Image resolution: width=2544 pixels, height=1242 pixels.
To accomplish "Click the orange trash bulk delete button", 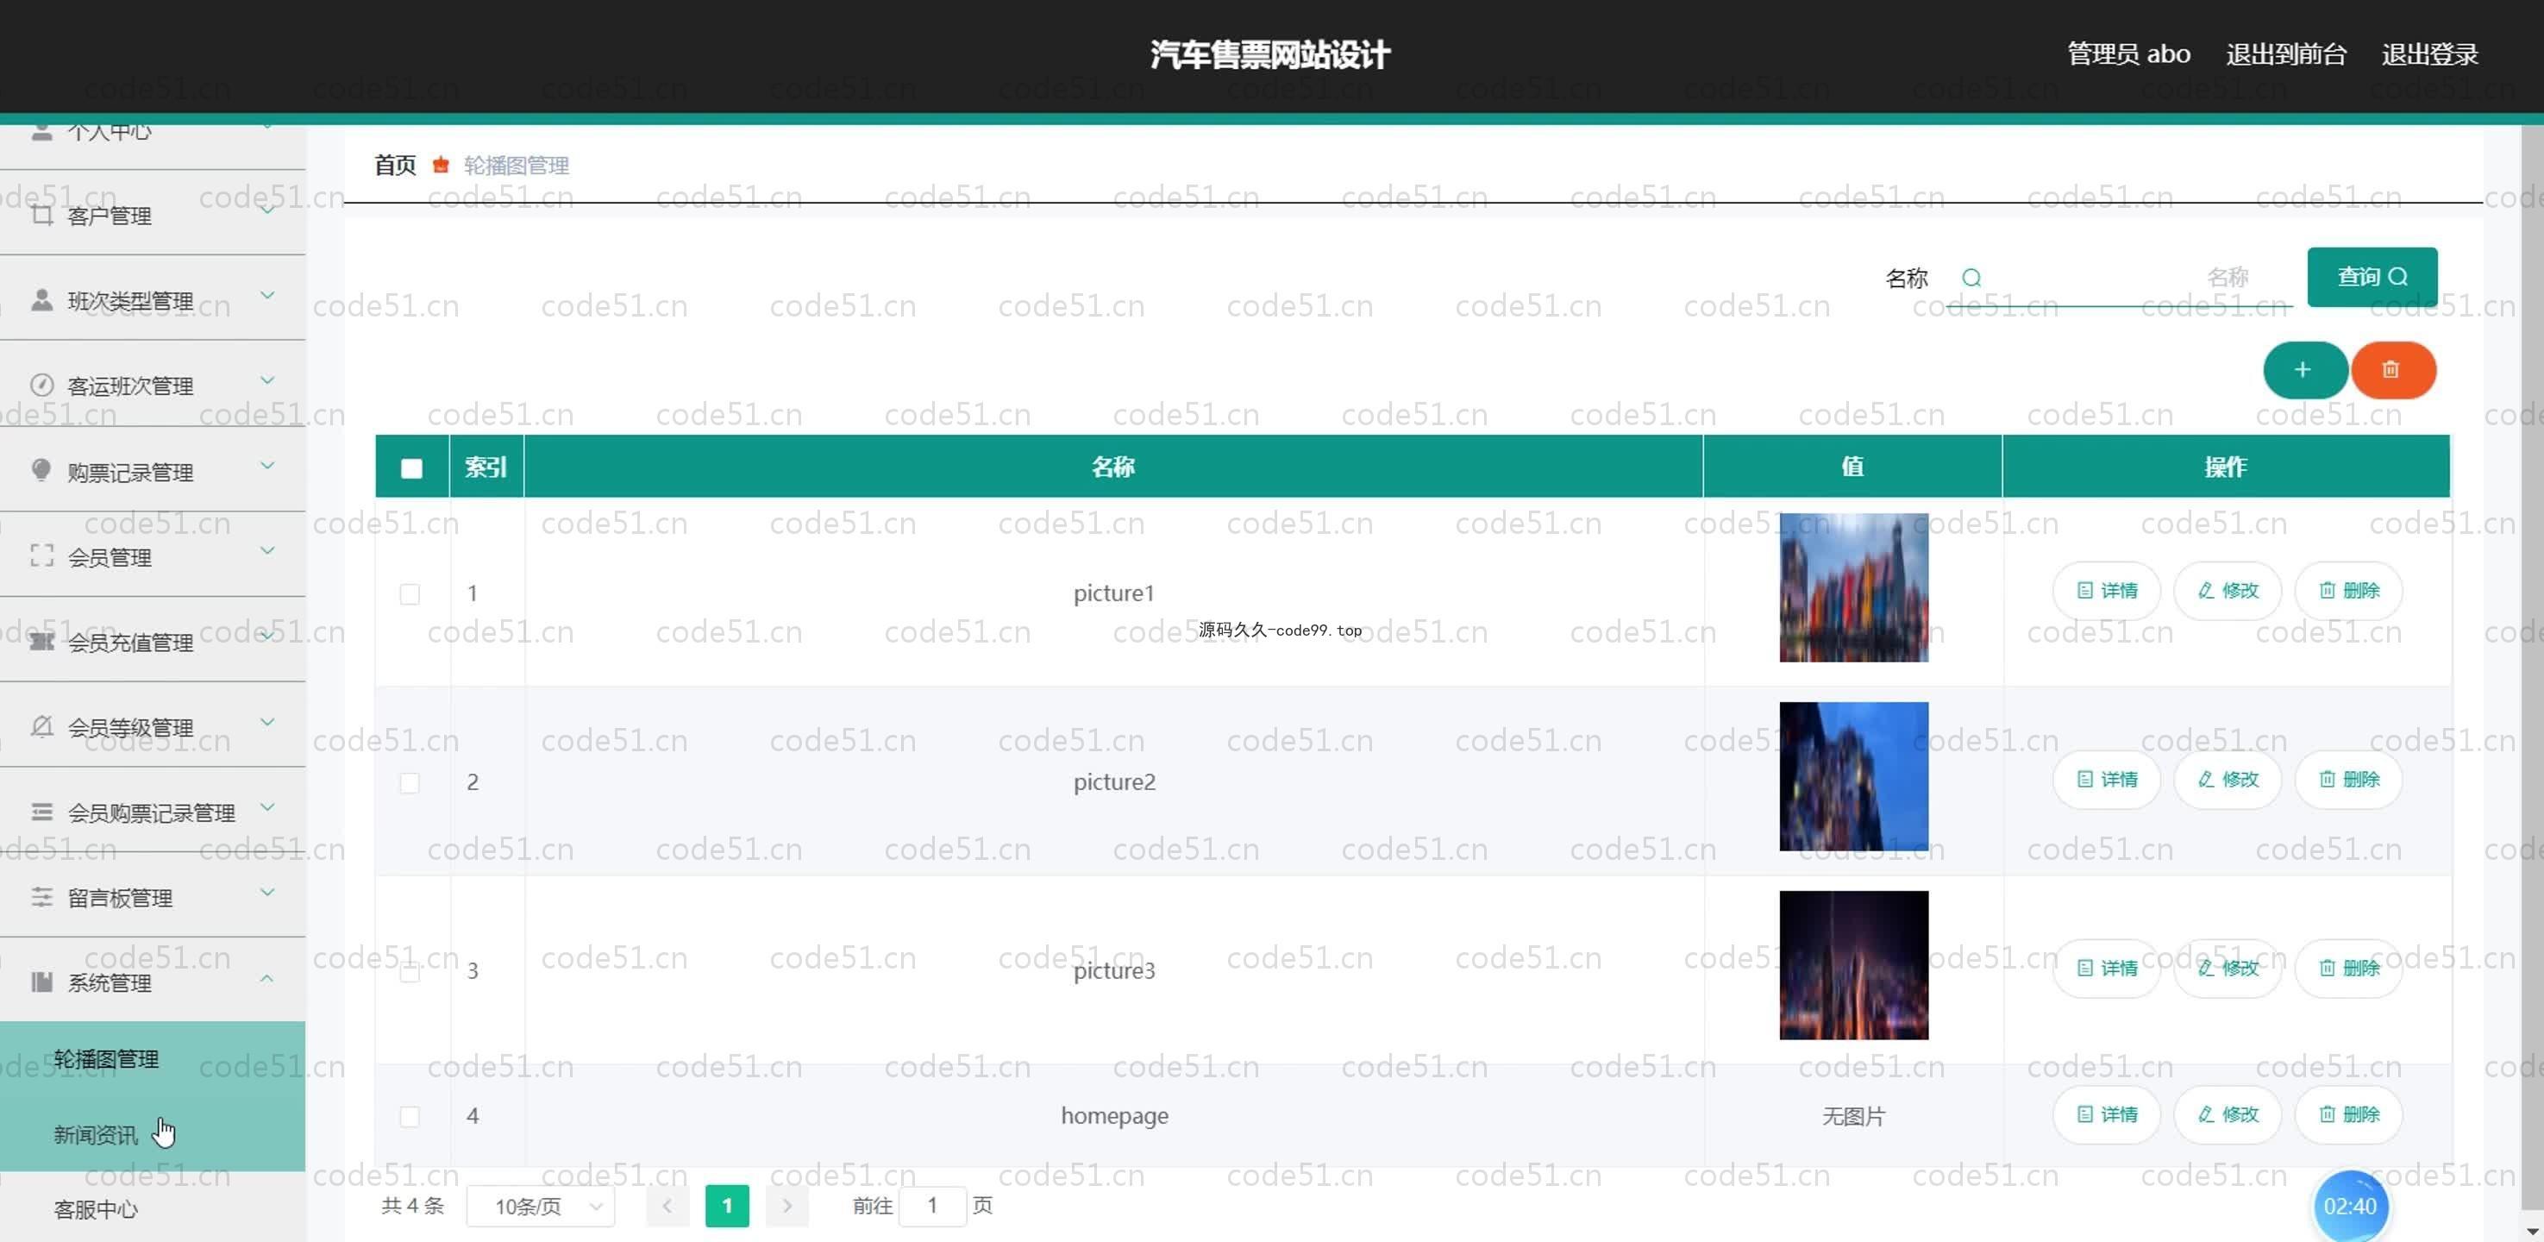I will [2393, 369].
